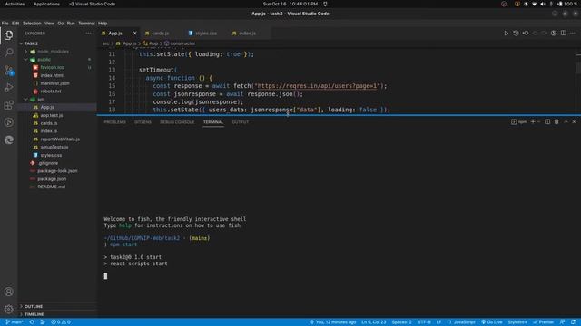Close the bottom panel

point(575,121)
